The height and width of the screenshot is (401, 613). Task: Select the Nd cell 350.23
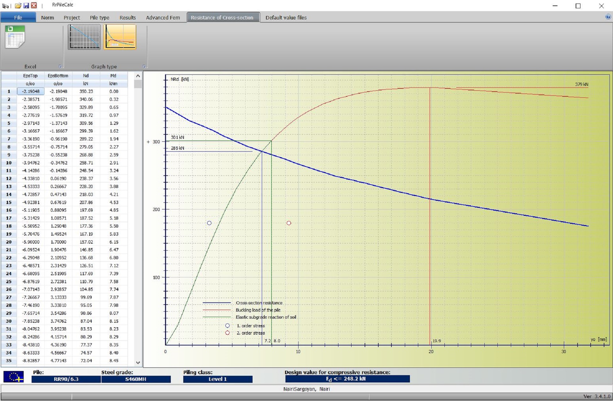[86, 91]
